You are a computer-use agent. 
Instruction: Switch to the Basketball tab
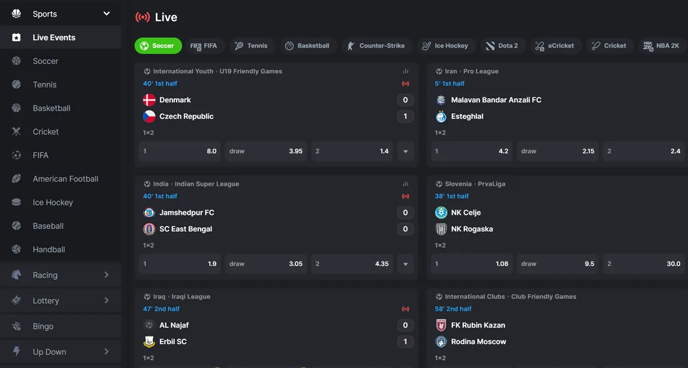[307, 46]
